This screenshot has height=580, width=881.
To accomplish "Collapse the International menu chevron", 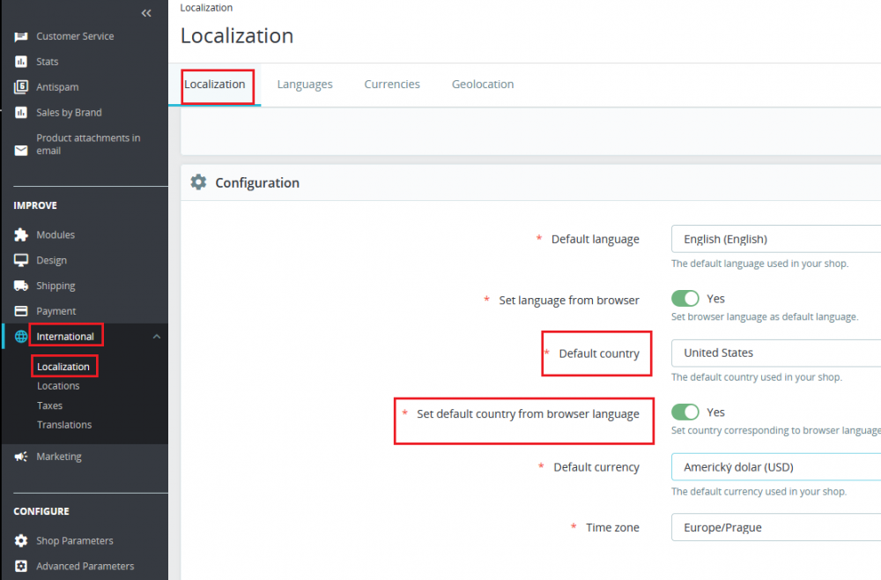I will [x=156, y=337].
